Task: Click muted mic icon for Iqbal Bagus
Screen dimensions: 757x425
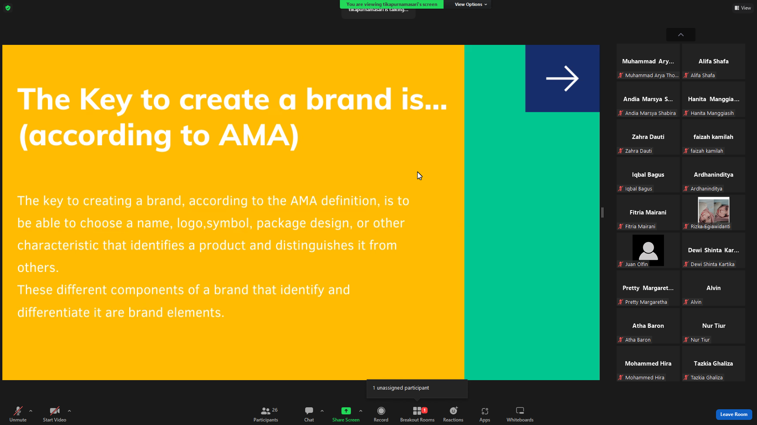Action: click(621, 188)
